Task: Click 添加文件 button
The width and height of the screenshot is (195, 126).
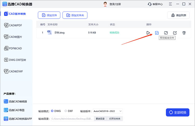Action: click(x=49, y=15)
